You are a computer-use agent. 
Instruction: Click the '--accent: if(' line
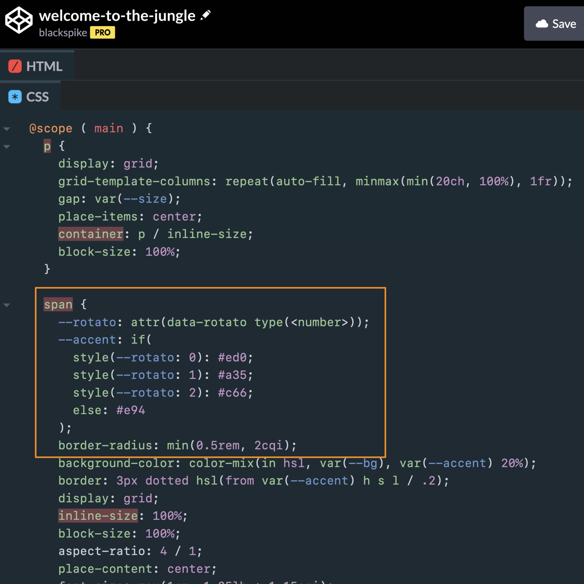(105, 340)
